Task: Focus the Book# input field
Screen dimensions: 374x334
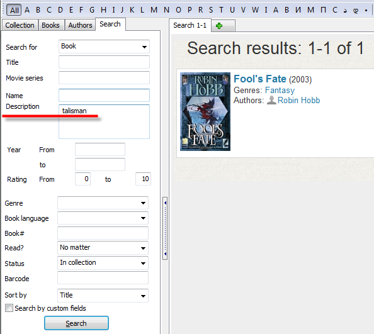Action: (103, 233)
